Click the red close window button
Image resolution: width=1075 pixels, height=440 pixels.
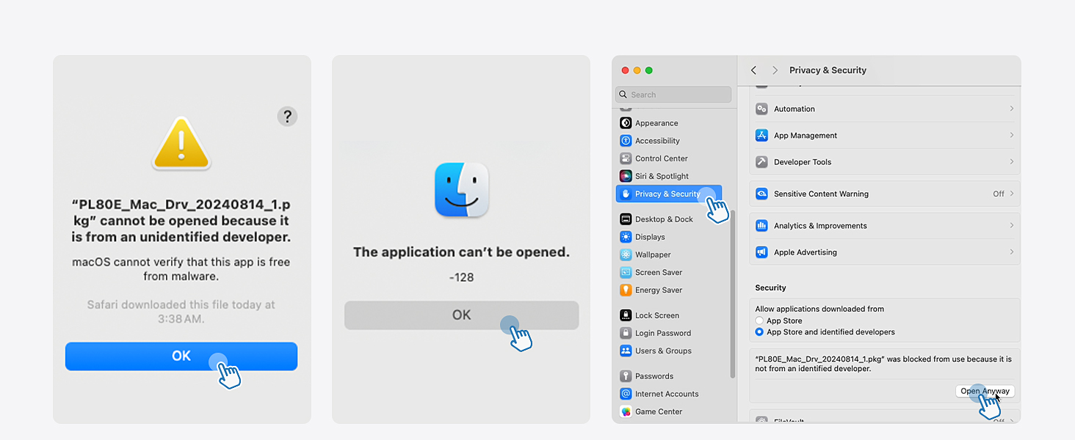tap(626, 70)
